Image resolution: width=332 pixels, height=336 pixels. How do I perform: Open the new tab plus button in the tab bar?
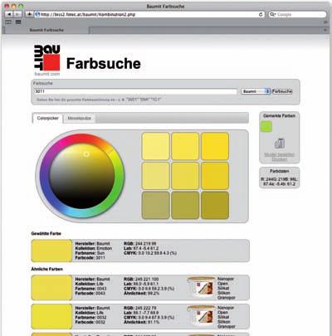[325, 30]
